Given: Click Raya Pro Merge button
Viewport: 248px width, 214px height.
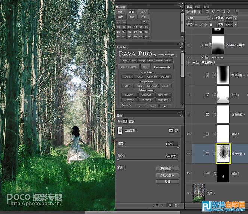Looking at the screenshot, I should point(141,61).
